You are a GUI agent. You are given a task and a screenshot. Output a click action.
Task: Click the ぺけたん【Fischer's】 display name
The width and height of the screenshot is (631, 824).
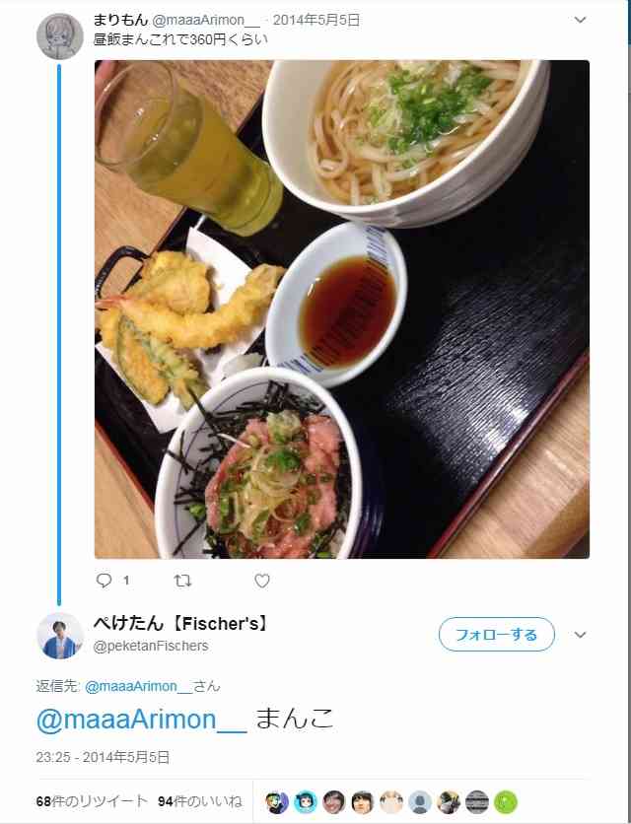tap(180, 624)
